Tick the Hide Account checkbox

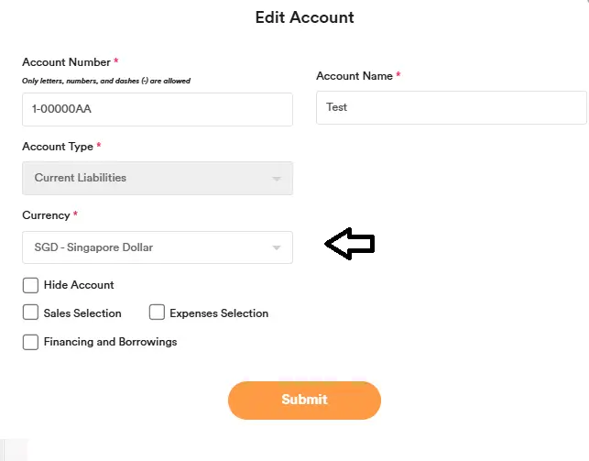pos(30,285)
